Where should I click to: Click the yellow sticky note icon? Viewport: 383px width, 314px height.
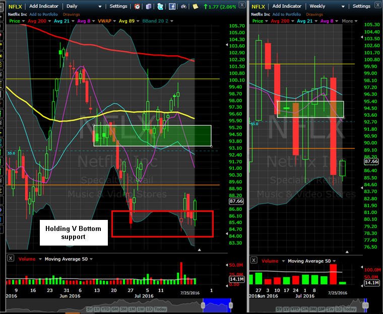pos(195,7)
